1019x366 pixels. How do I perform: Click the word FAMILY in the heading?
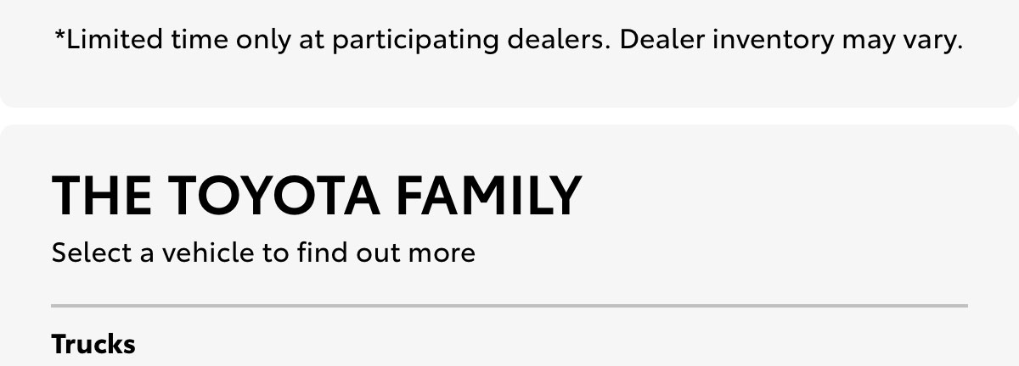point(489,195)
